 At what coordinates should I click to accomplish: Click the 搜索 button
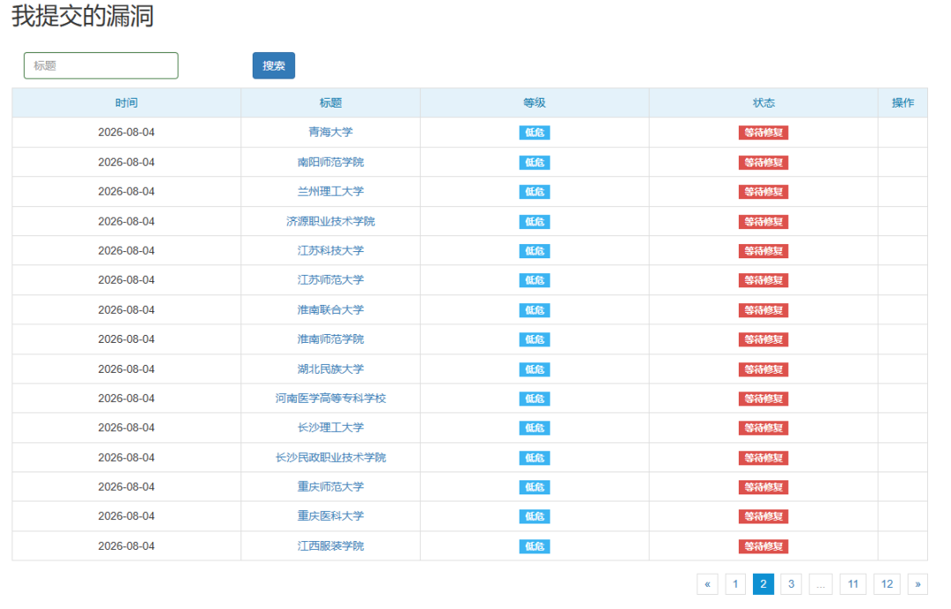click(274, 65)
